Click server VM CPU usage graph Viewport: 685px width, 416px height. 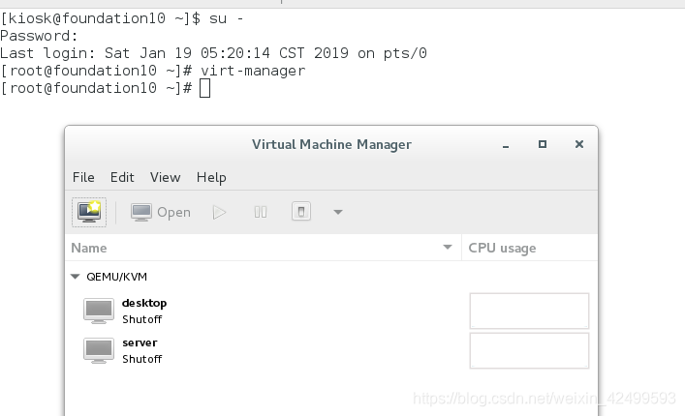(x=529, y=350)
